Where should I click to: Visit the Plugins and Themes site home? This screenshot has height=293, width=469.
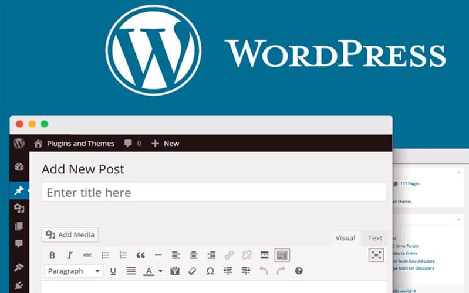pyautogui.click(x=74, y=144)
